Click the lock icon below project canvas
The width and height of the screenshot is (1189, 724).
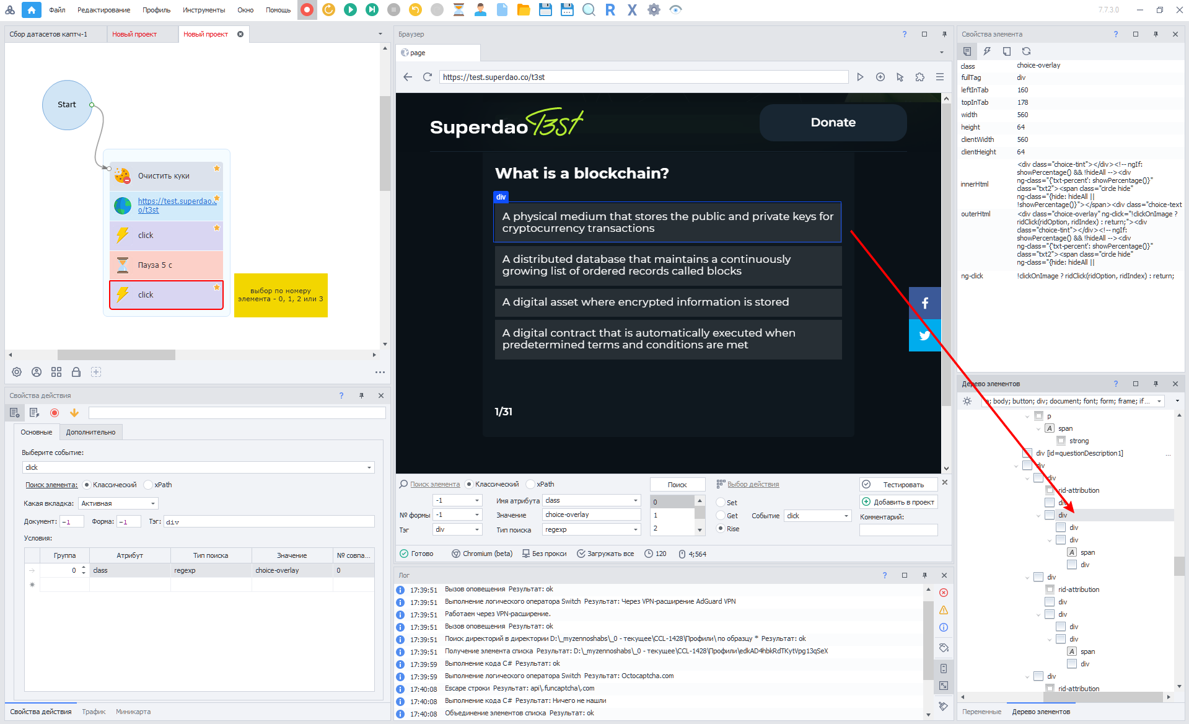coord(76,372)
